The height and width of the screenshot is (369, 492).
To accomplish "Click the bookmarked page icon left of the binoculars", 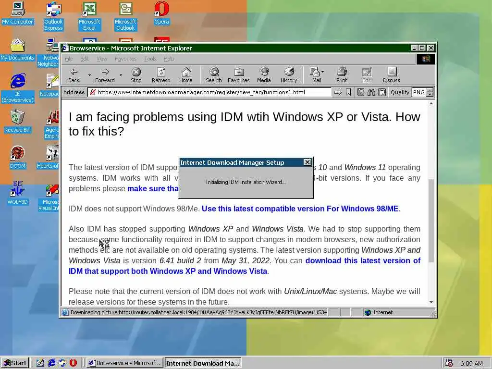I will (361, 92).
